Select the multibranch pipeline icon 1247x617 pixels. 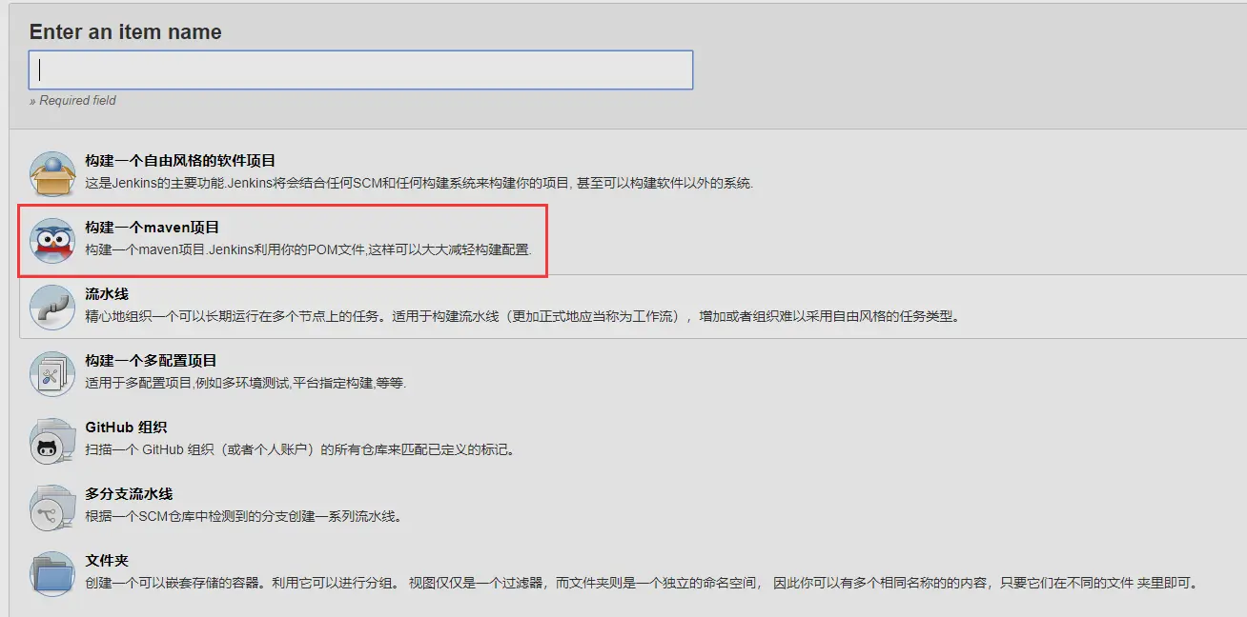(x=52, y=508)
